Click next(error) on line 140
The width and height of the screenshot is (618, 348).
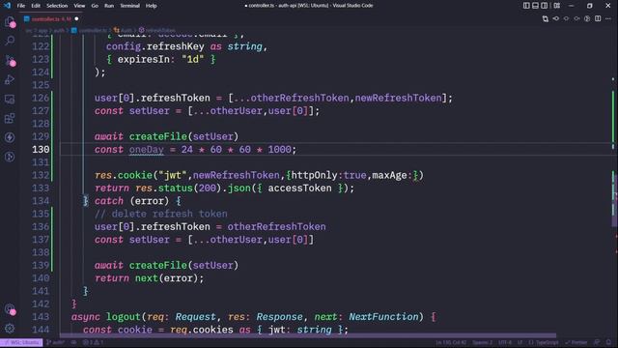click(166, 278)
